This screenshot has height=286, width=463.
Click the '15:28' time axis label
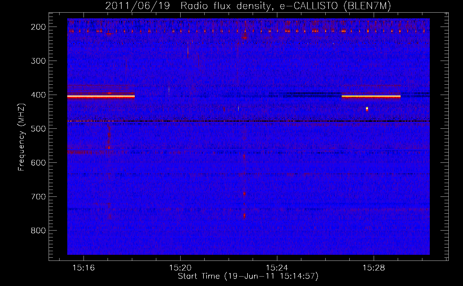pyautogui.click(x=374, y=268)
